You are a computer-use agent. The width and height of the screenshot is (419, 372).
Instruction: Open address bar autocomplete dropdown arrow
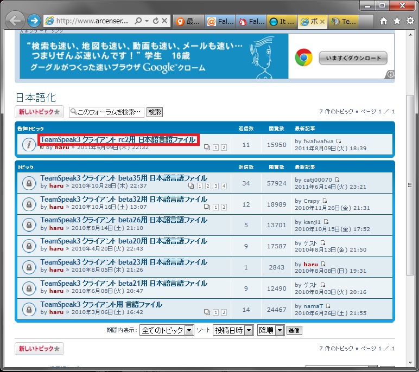coord(147,21)
